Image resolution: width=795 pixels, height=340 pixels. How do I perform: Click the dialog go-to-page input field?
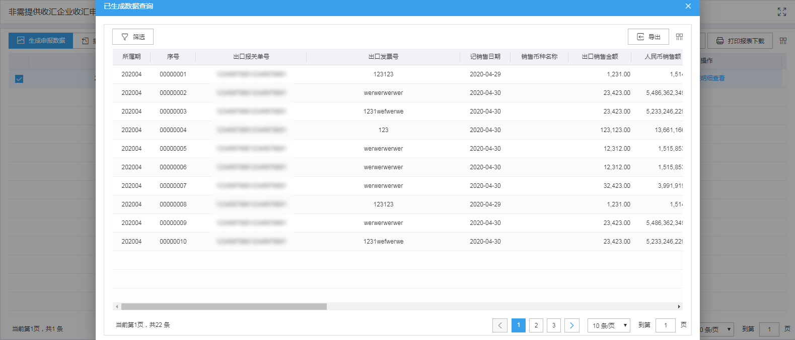coord(666,325)
